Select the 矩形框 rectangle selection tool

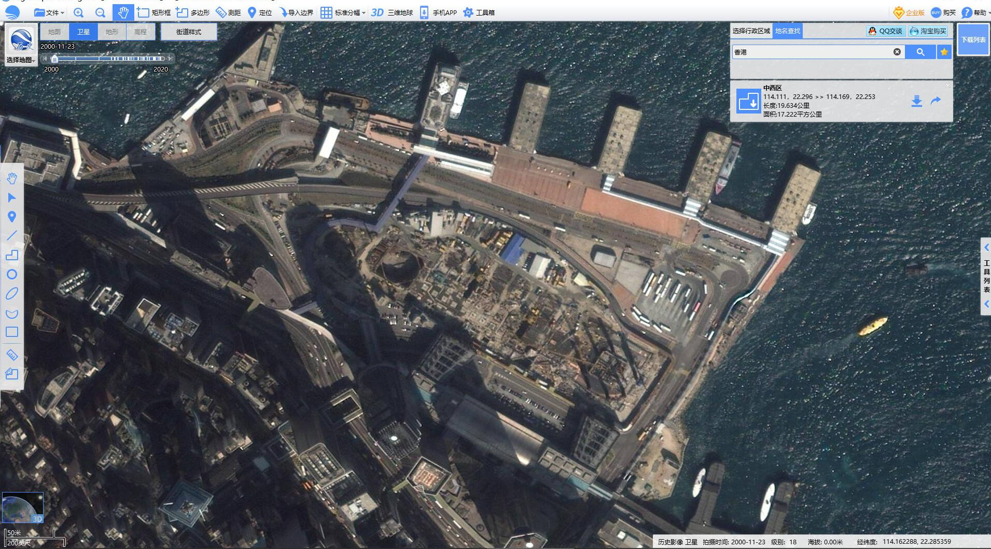click(153, 12)
